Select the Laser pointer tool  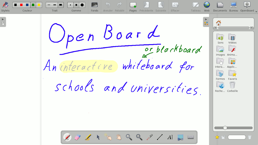tap(150, 137)
